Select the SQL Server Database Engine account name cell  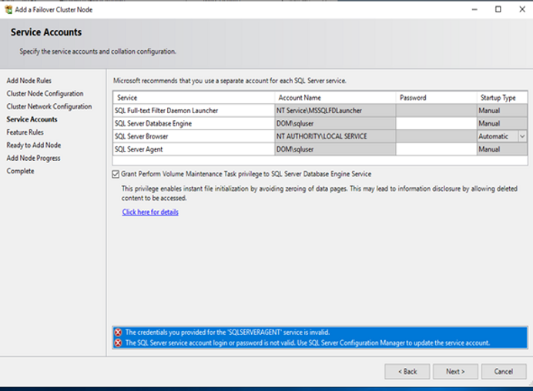coord(335,123)
